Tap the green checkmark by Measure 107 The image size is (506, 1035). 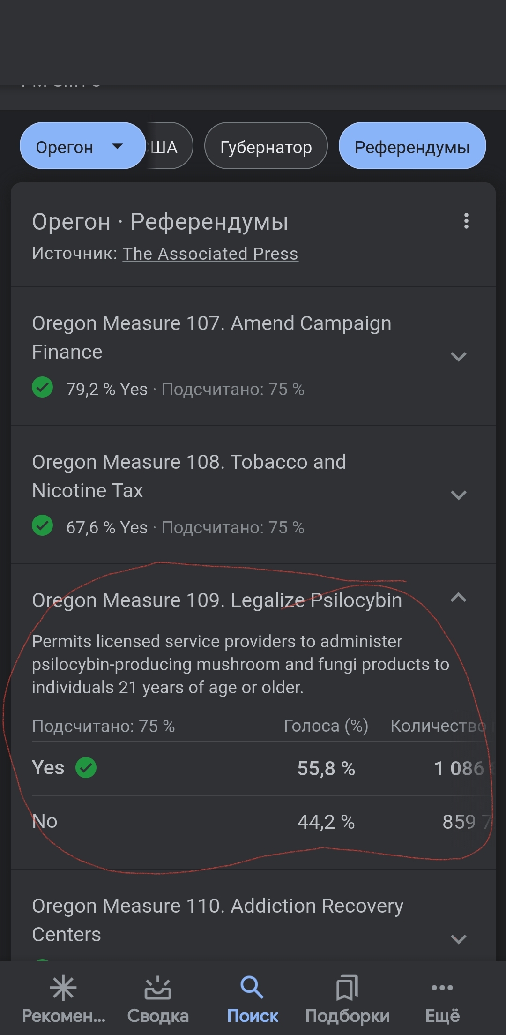[x=43, y=388]
